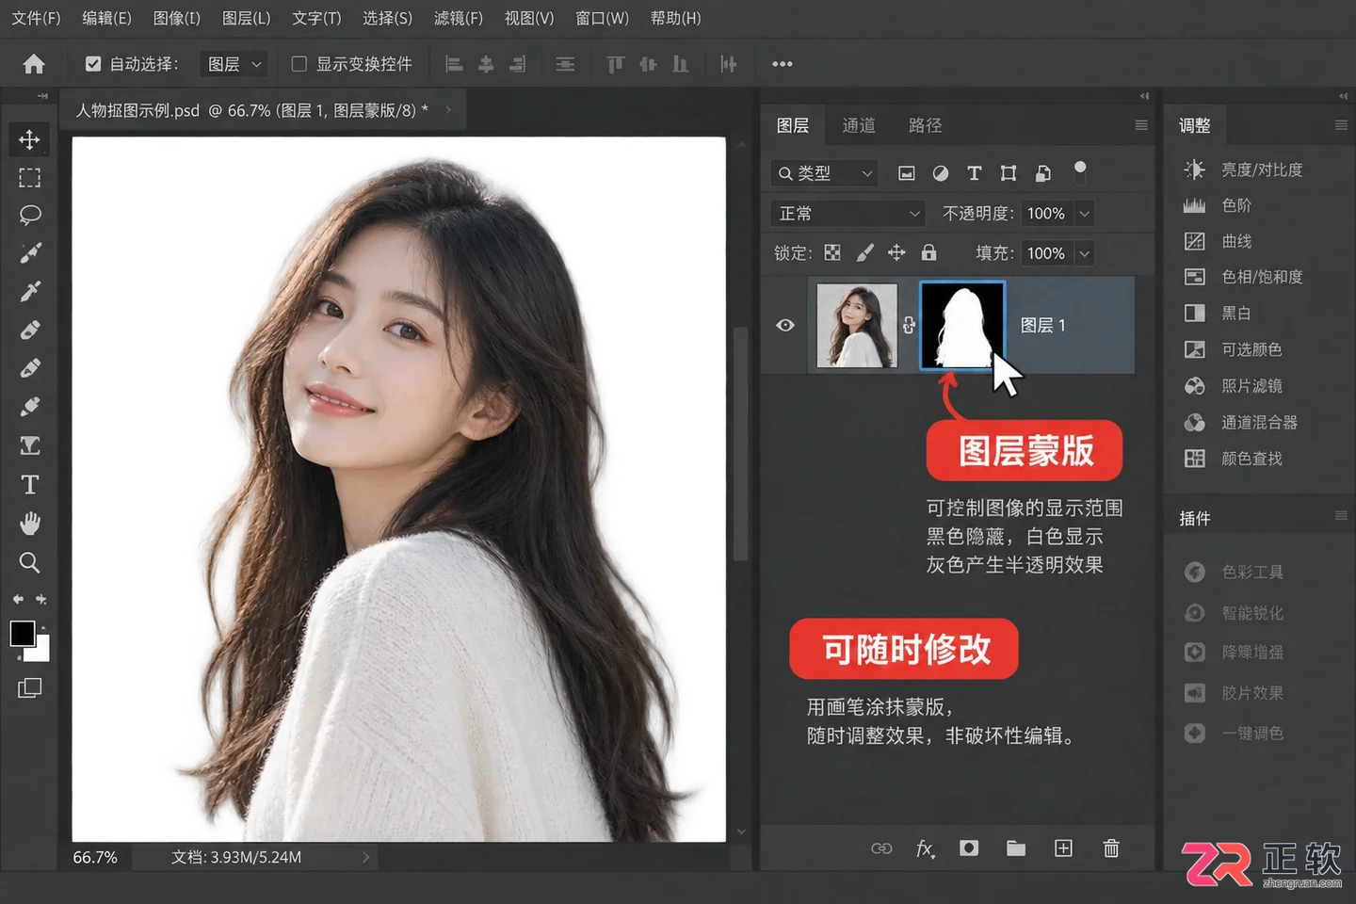The image size is (1356, 904).
Task: Click the Home icon in options bar
Action: [34, 64]
